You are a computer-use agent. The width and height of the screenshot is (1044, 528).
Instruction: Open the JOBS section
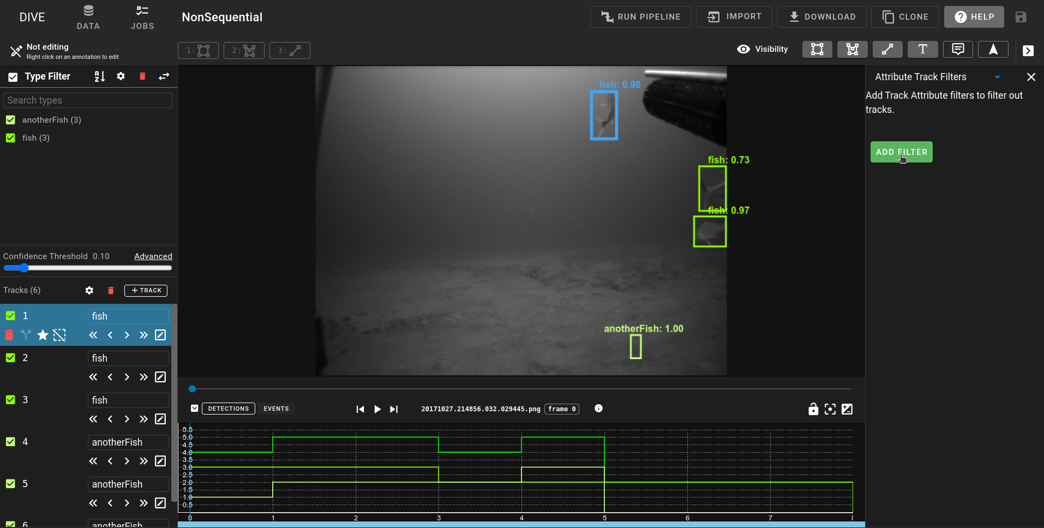[142, 17]
